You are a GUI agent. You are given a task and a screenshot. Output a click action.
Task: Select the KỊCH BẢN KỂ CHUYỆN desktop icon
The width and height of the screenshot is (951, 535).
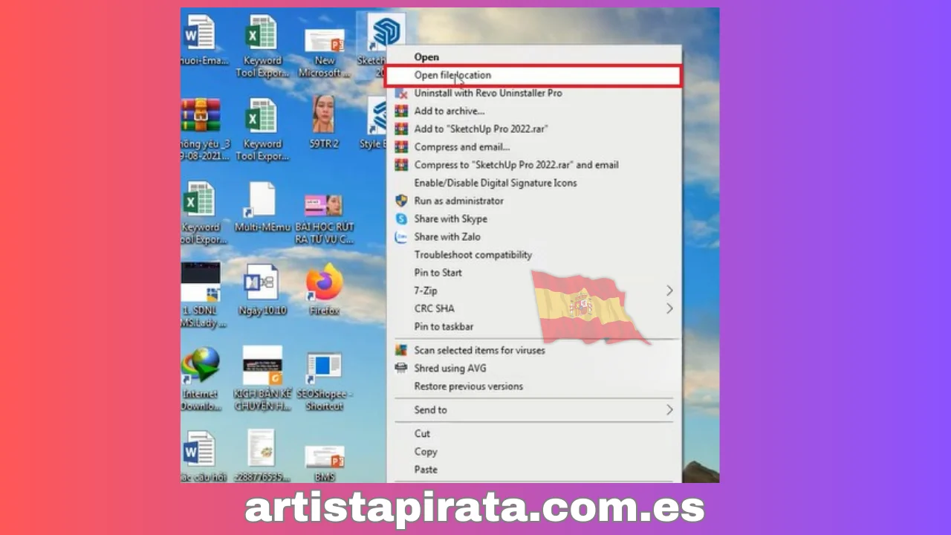[262, 379]
